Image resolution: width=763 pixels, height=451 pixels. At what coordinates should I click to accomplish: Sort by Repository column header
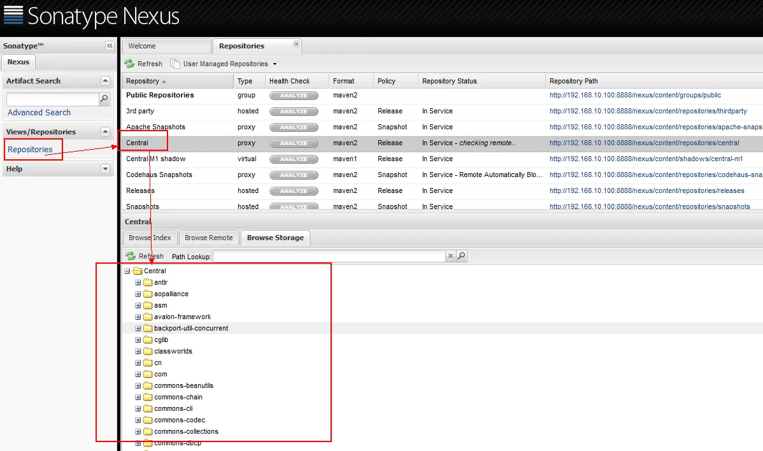178,81
